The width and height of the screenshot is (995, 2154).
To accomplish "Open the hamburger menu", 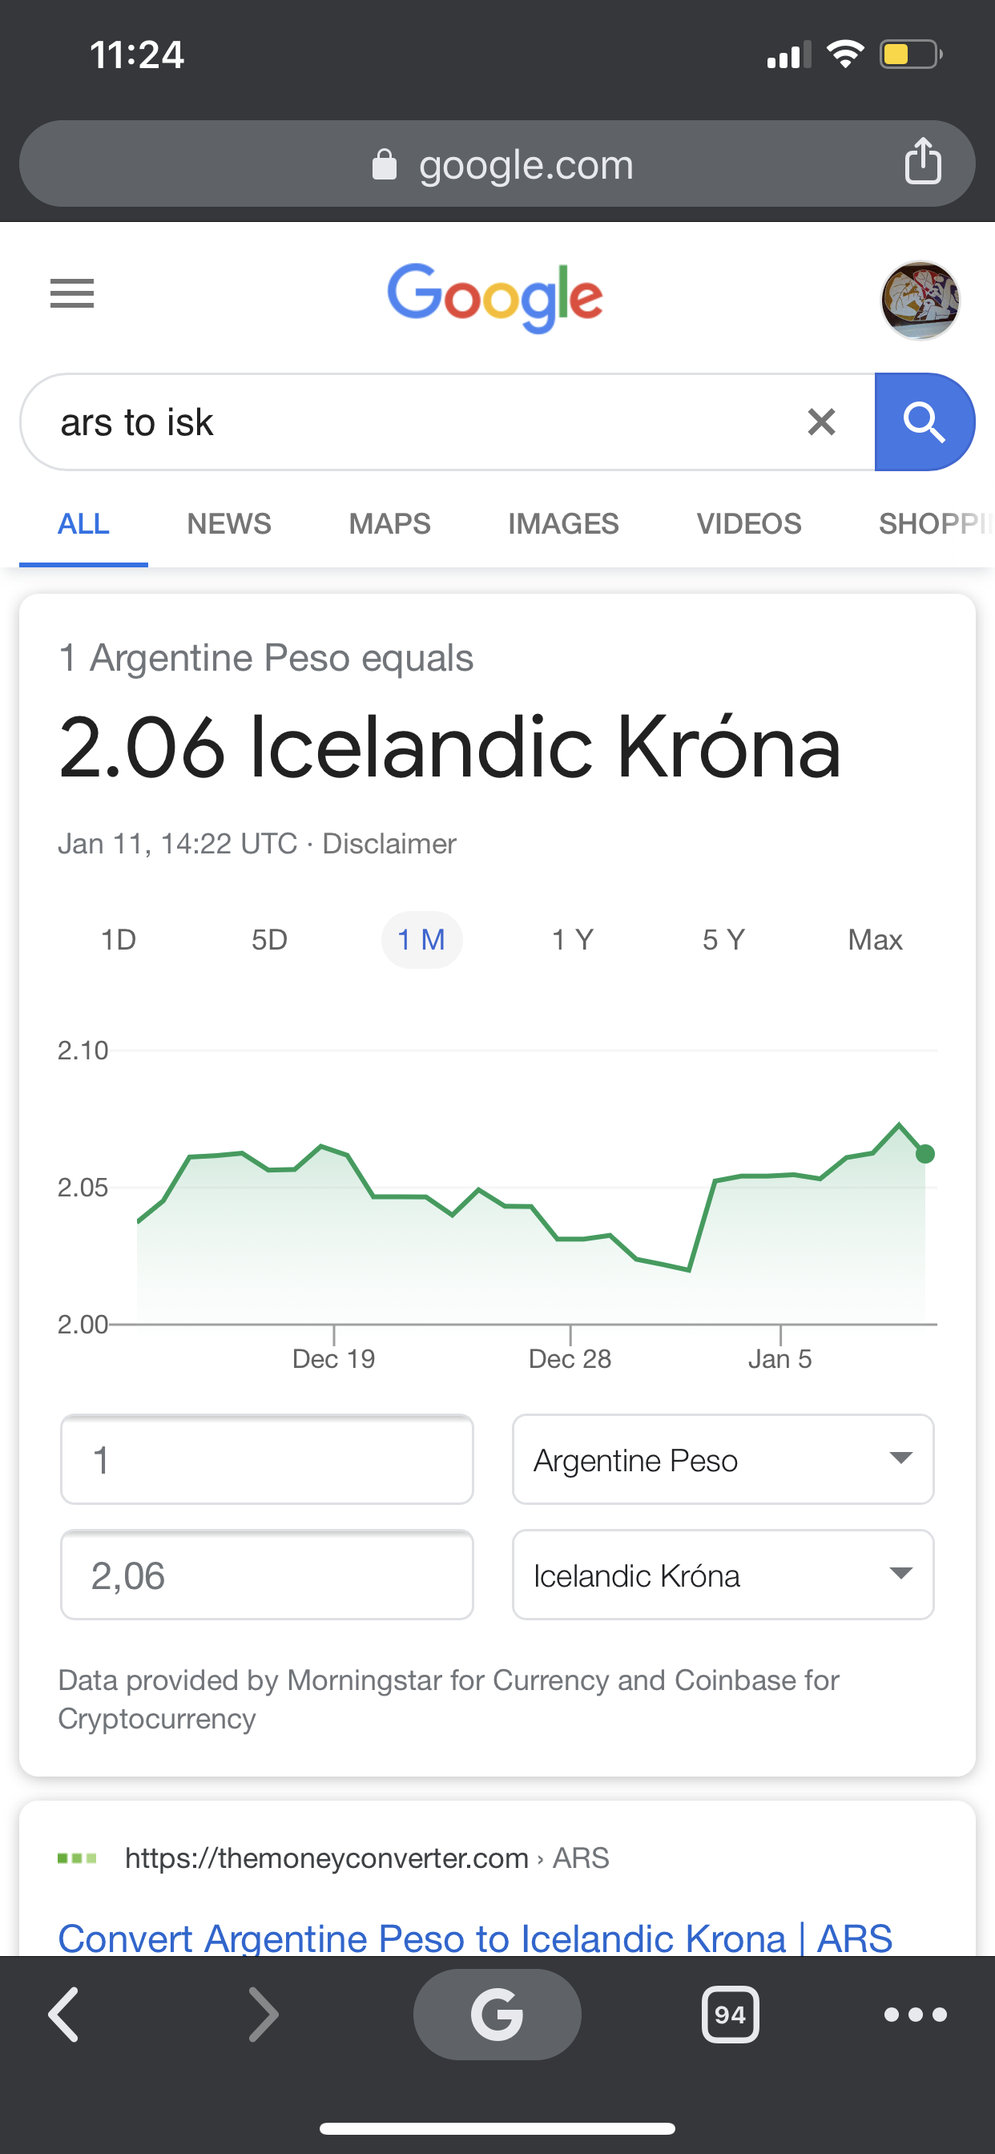I will pyautogui.click(x=72, y=293).
